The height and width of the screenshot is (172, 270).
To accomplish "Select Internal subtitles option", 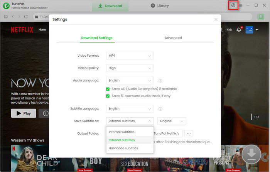I will [121, 132].
